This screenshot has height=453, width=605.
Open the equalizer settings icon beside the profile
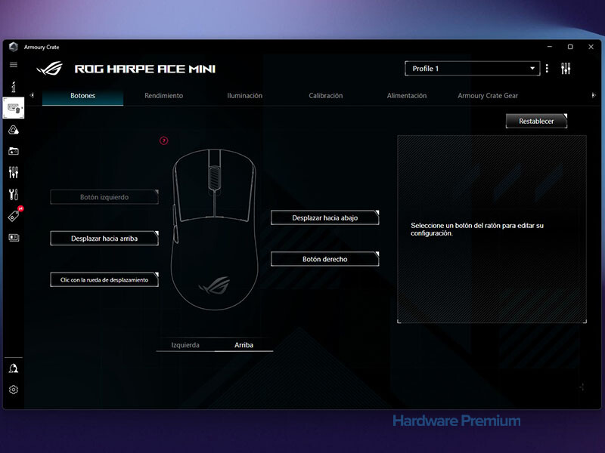pyautogui.click(x=566, y=69)
